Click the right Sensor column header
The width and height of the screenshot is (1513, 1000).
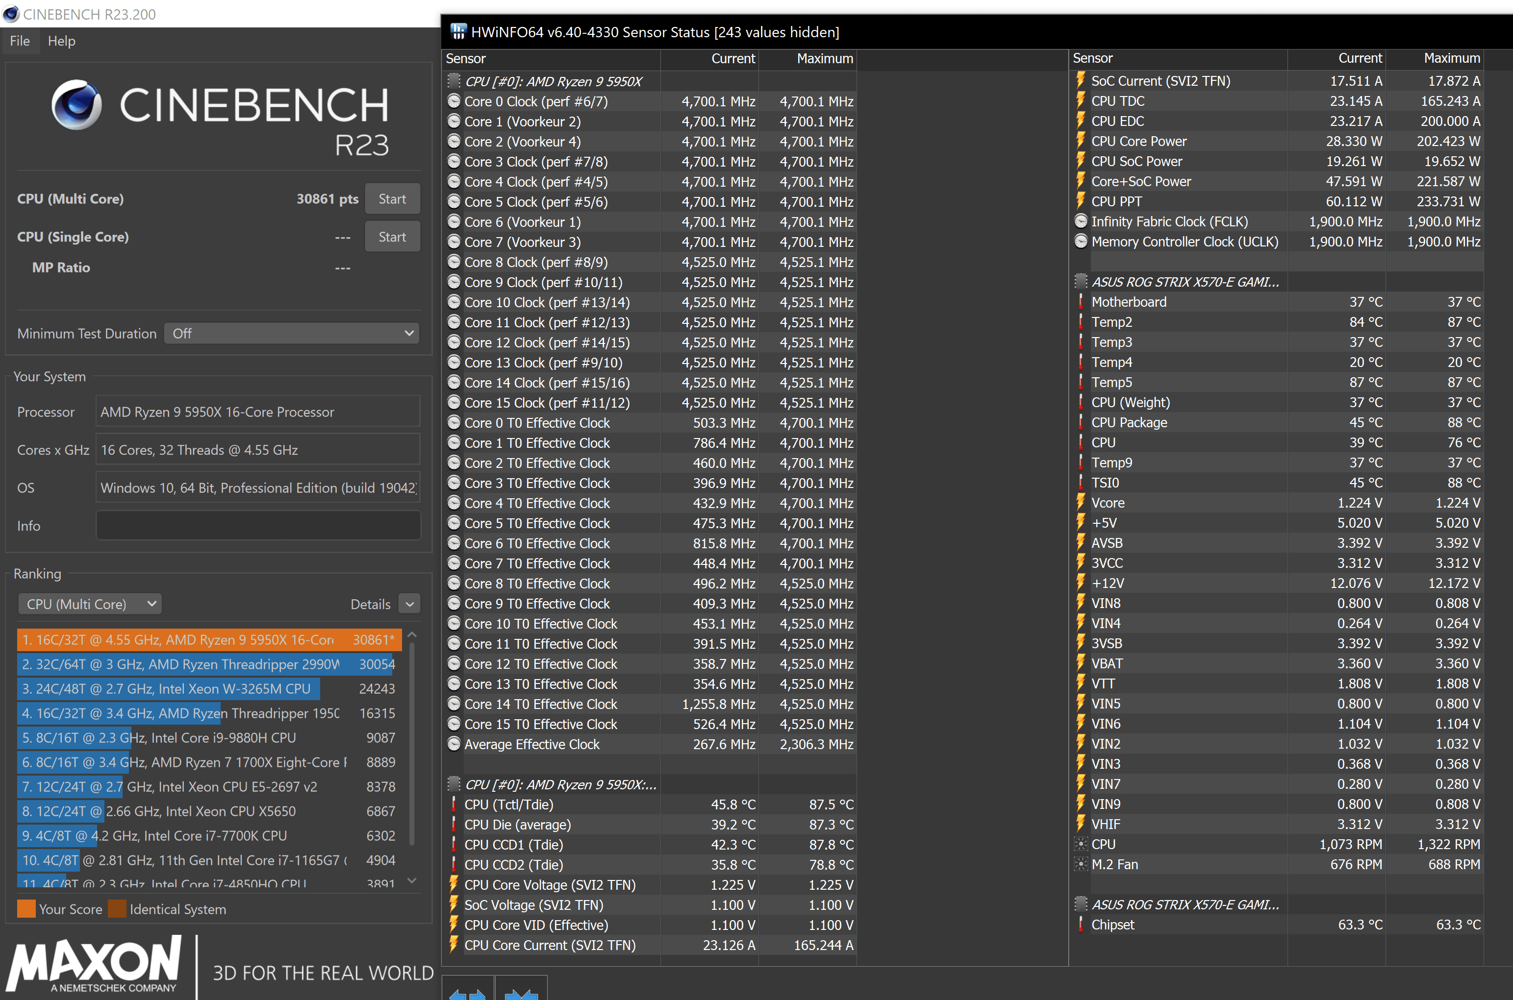[1178, 59]
